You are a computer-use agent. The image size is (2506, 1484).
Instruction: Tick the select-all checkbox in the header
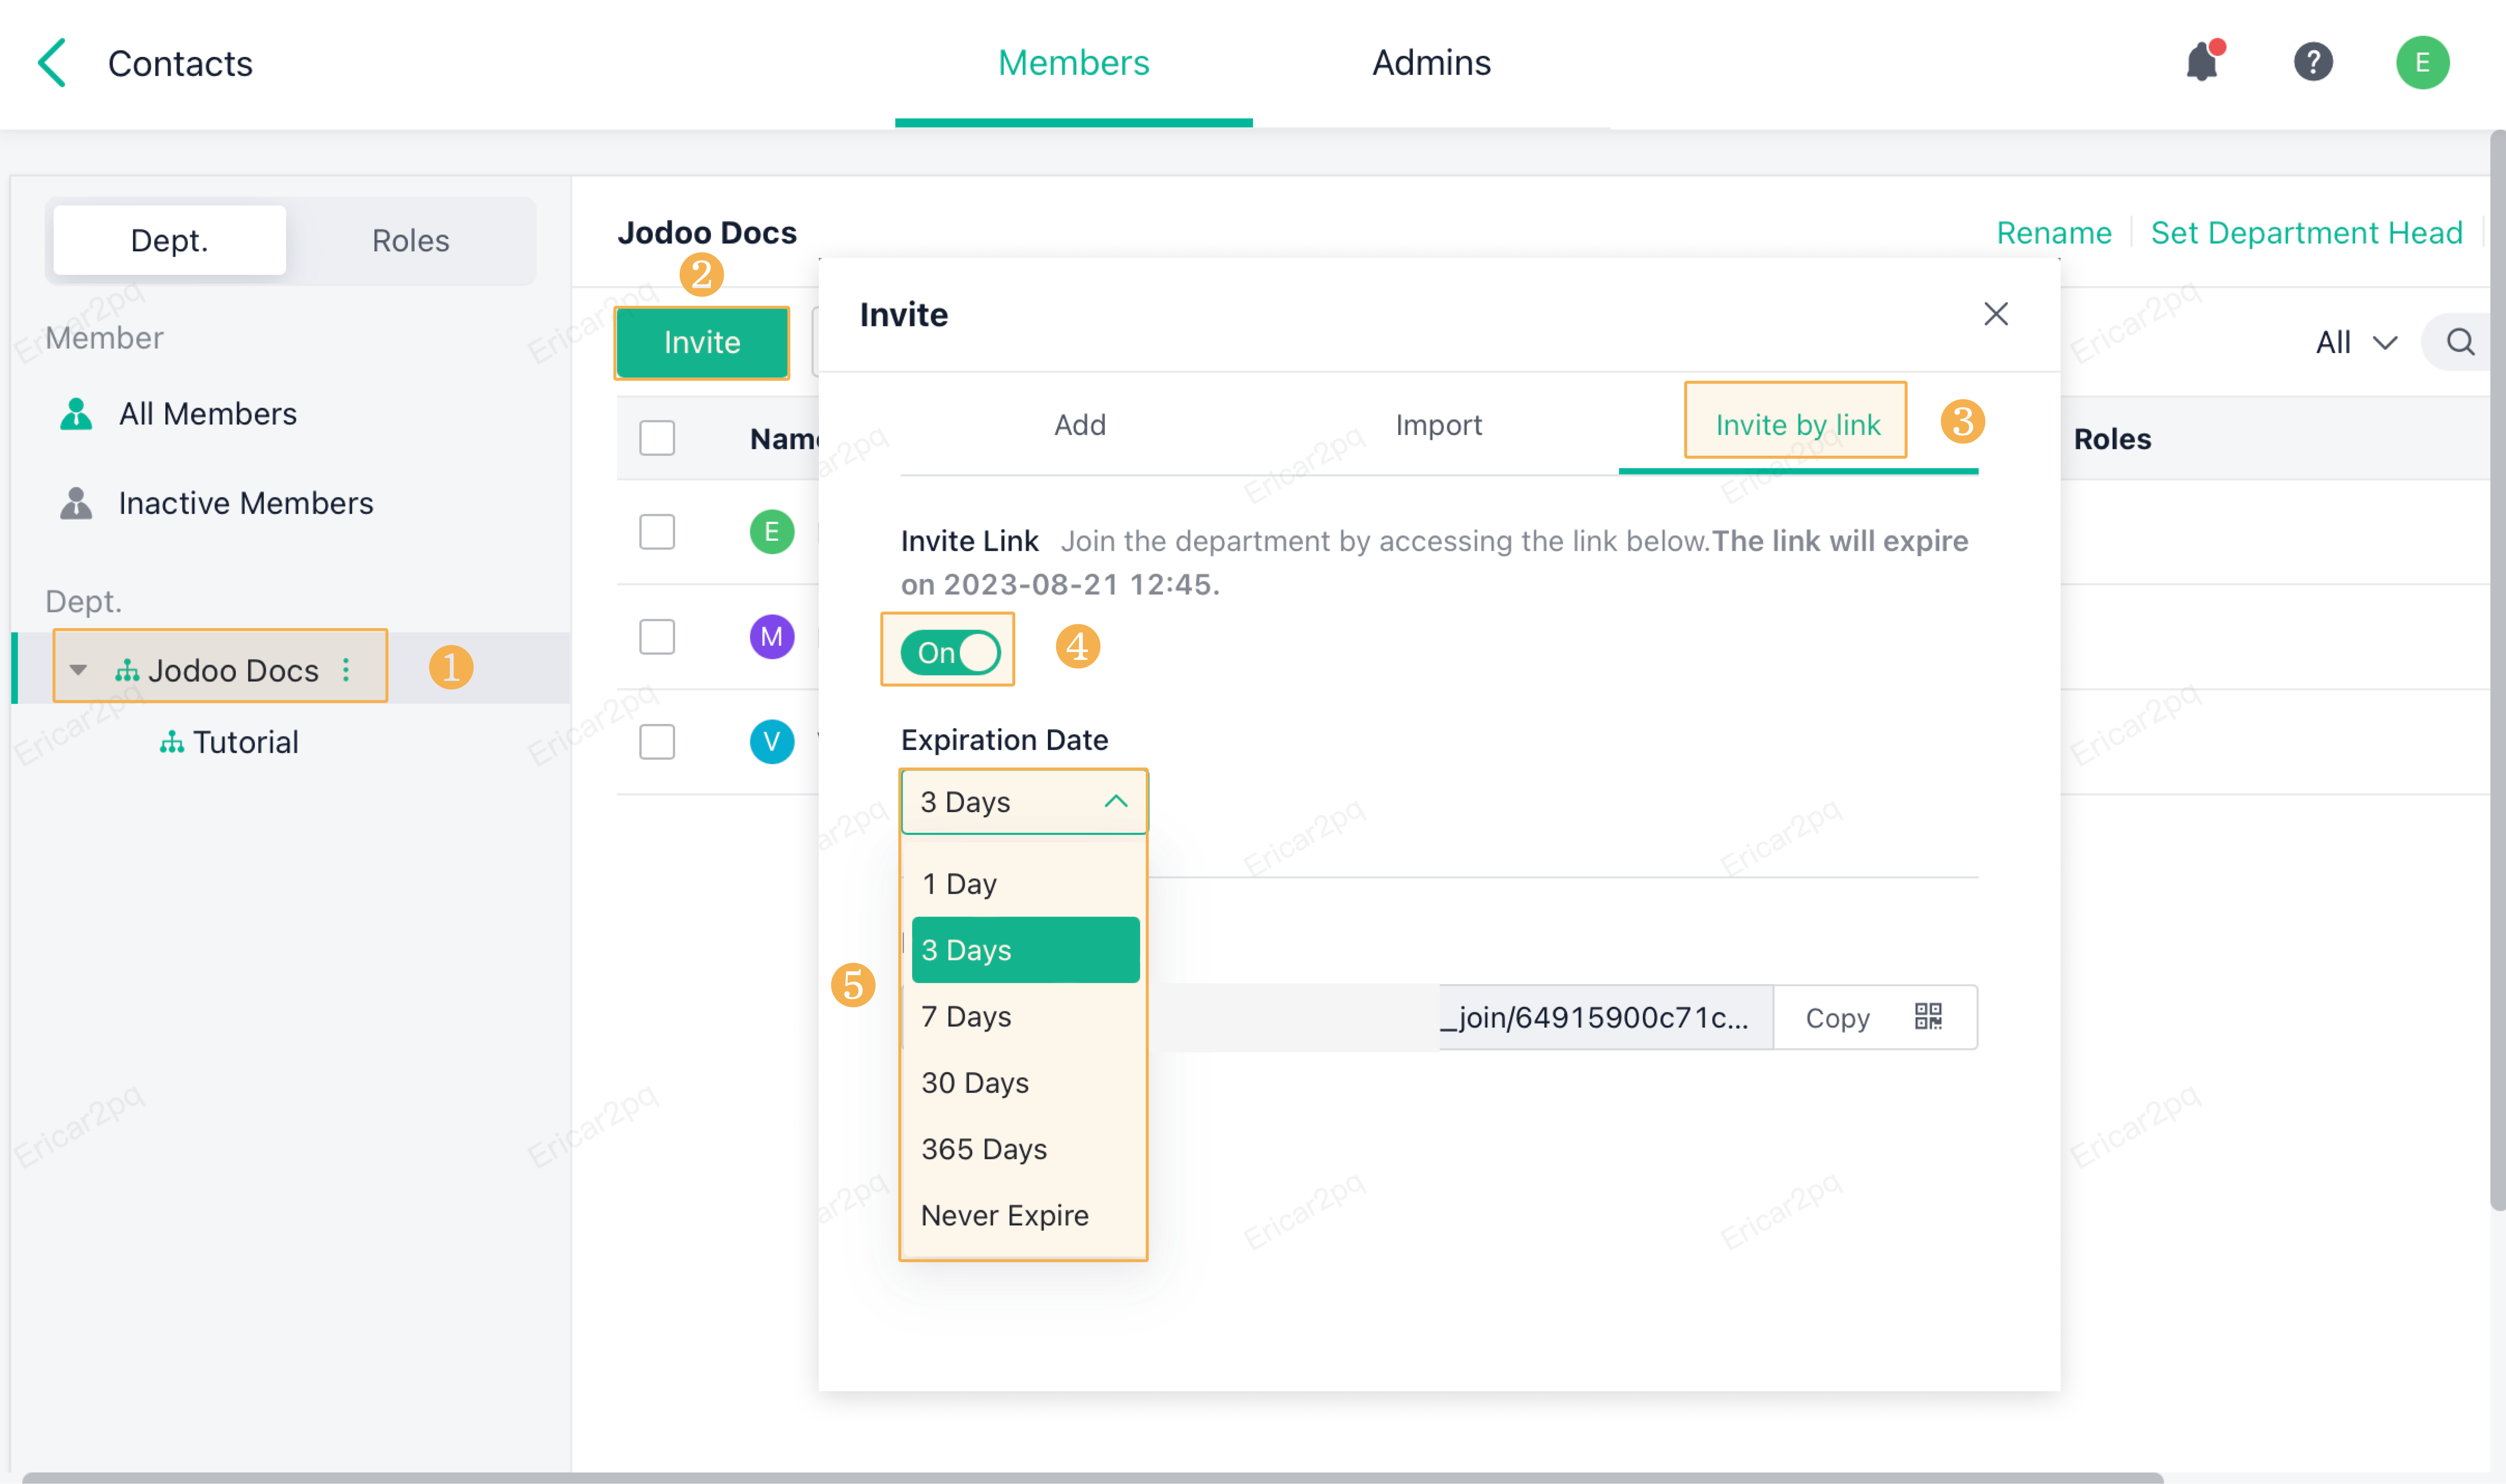(657, 438)
